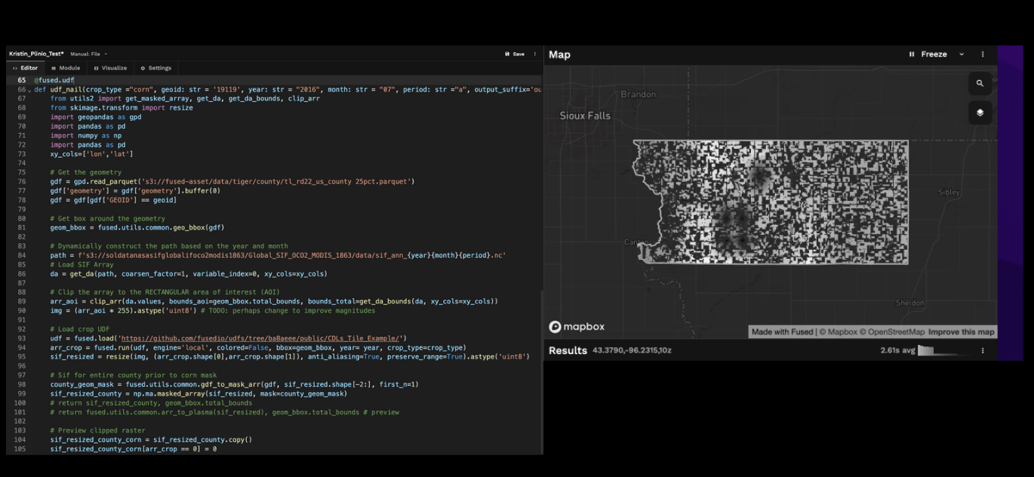Screen dimensions: 1034x477
Task: Select the Editor tab
Action: tap(25, 68)
